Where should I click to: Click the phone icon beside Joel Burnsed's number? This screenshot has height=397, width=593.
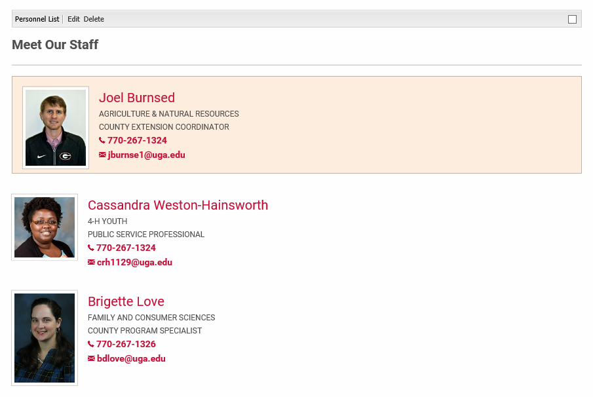pyautogui.click(x=102, y=140)
